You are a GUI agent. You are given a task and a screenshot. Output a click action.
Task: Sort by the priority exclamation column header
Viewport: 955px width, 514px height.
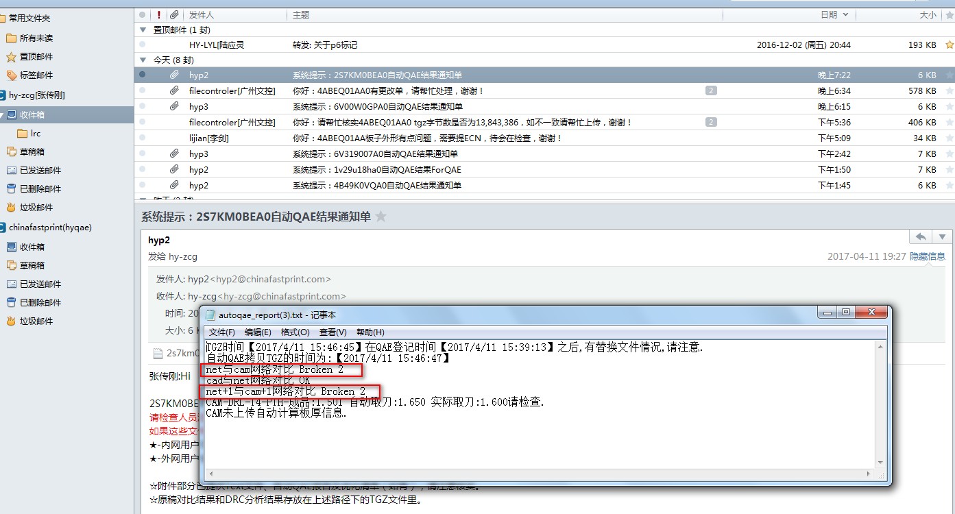(159, 14)
